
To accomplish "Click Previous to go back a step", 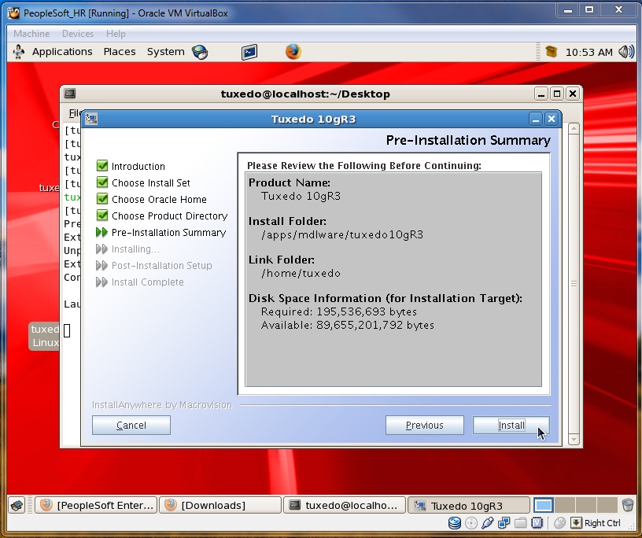I will point(424,425).
